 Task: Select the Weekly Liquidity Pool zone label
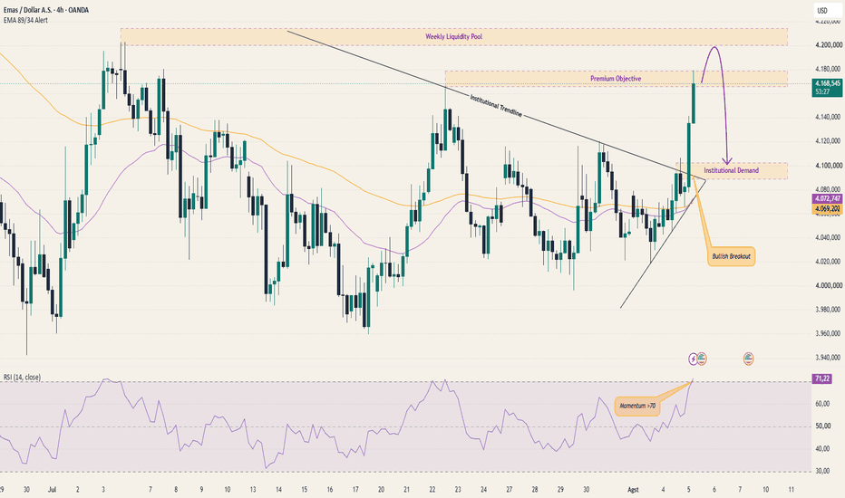[x=453, y=36]
